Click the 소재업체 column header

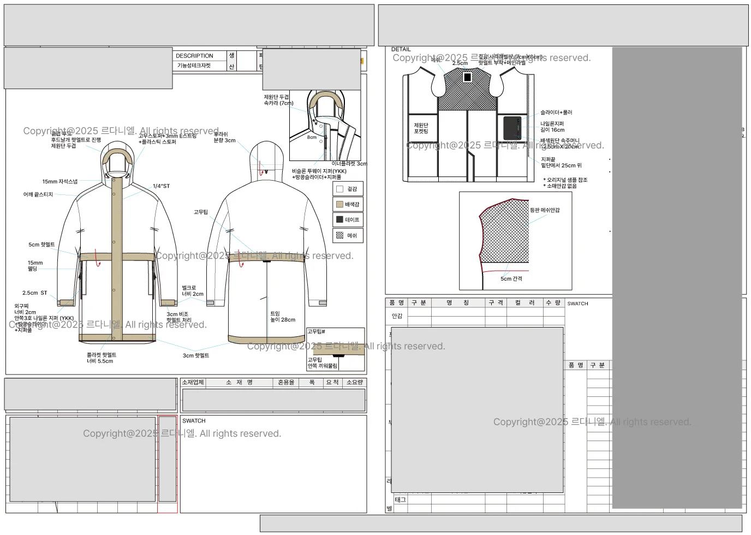click(x=193, y=382)
